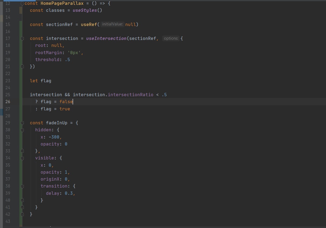Collapse the hidden block fold on line 30
The height and width of the screenshot is (228, 326).
click(22, 130)
